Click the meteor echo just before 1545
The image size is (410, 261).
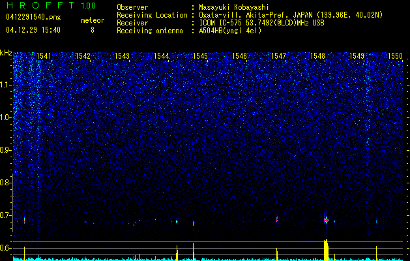pyautogui.click(x=194, y=223)
